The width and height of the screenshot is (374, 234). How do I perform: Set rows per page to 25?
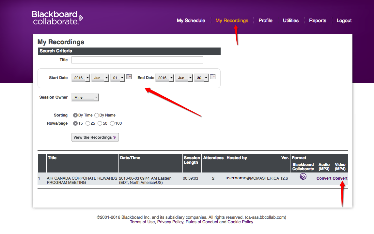click(88, 123)
